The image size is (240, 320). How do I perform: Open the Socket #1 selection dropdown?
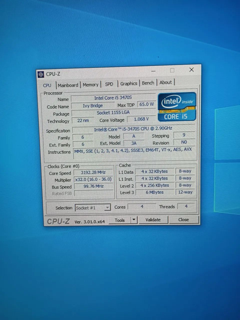(93, 208)
